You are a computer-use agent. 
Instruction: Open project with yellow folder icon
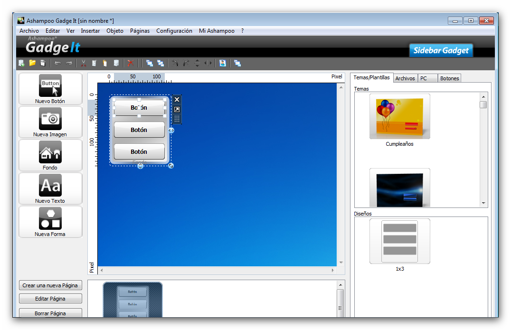click(32, 63)
